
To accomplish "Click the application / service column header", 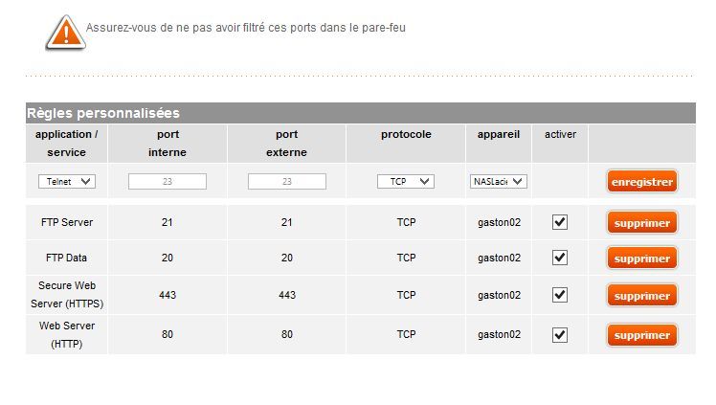I will tap(66, 144).
